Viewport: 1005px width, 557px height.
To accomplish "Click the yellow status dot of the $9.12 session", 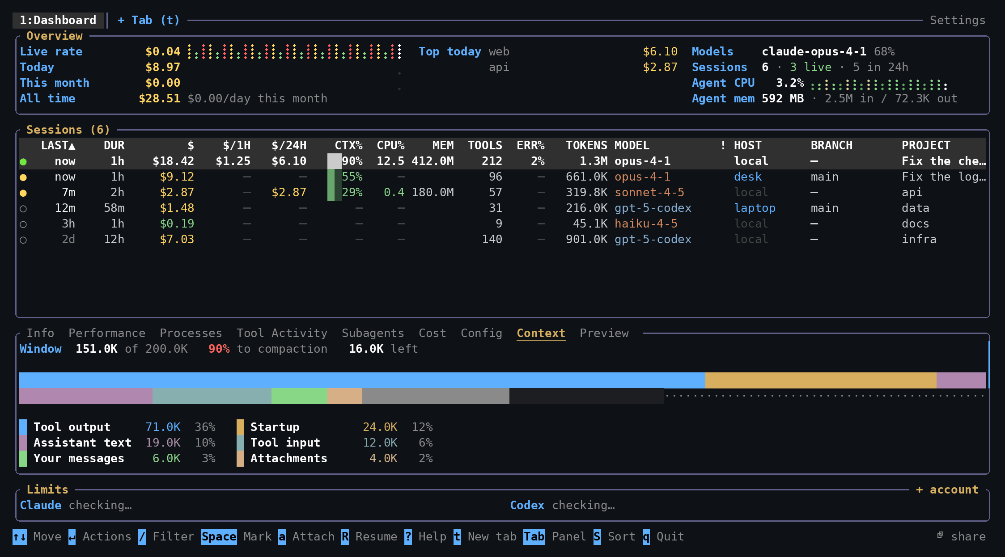I will tap(23, 177).
